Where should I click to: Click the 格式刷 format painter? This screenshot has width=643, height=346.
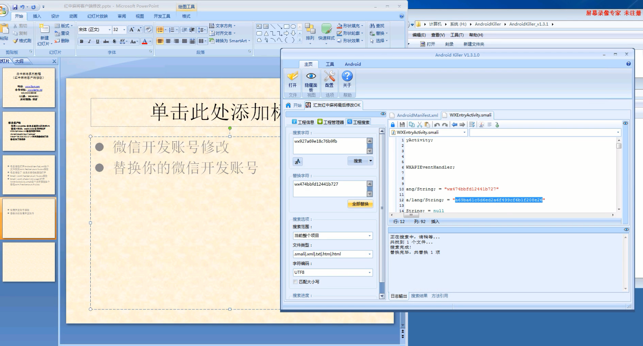22,41
